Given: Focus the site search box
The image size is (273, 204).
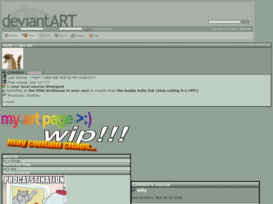Looking at the screenshot, I should point(224,22).
